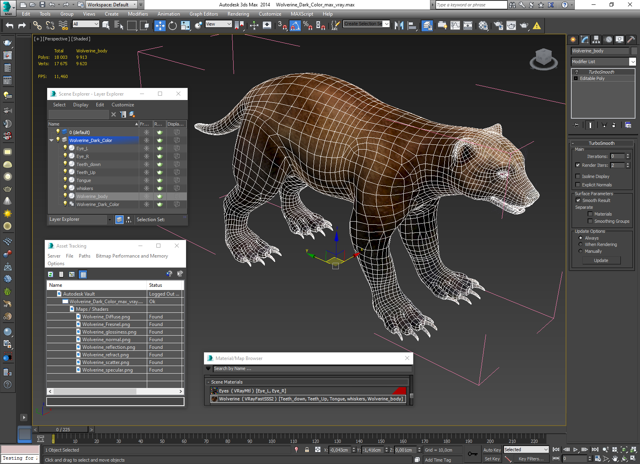This screenshot has width=640, height=464.
Task: Click the Mirror tool icon
Action: [x=399, y=26]
